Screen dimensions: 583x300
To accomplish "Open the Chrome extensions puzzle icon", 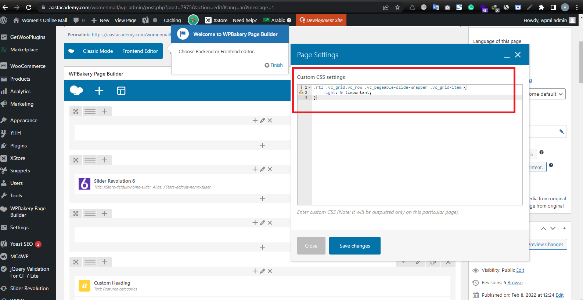I will tap(541, 7).
